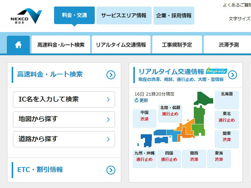This screenshot has height=188, width=251.
Task: Click 文字サイズ label at top right
Action: click(240, 19)
